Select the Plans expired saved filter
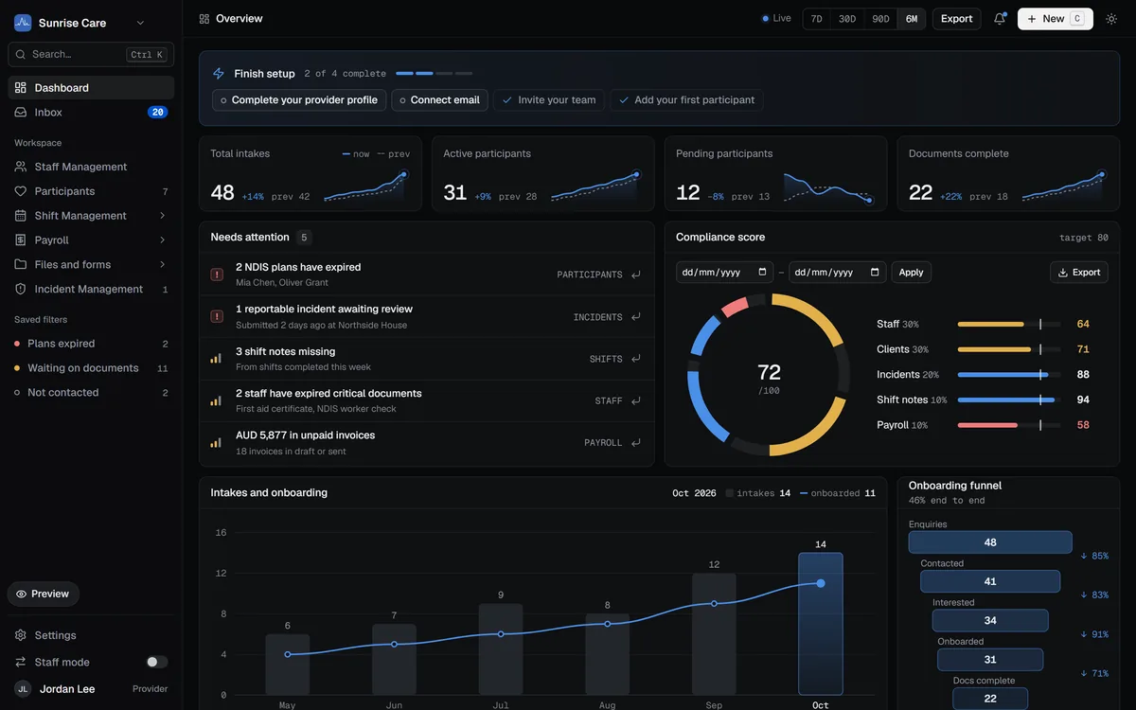Image resolution: width=1136 pixels, height=710 pixels. point(91,344)
